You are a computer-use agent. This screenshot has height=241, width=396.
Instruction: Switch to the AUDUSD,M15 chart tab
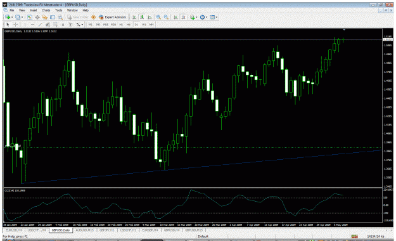coord(85,230)
